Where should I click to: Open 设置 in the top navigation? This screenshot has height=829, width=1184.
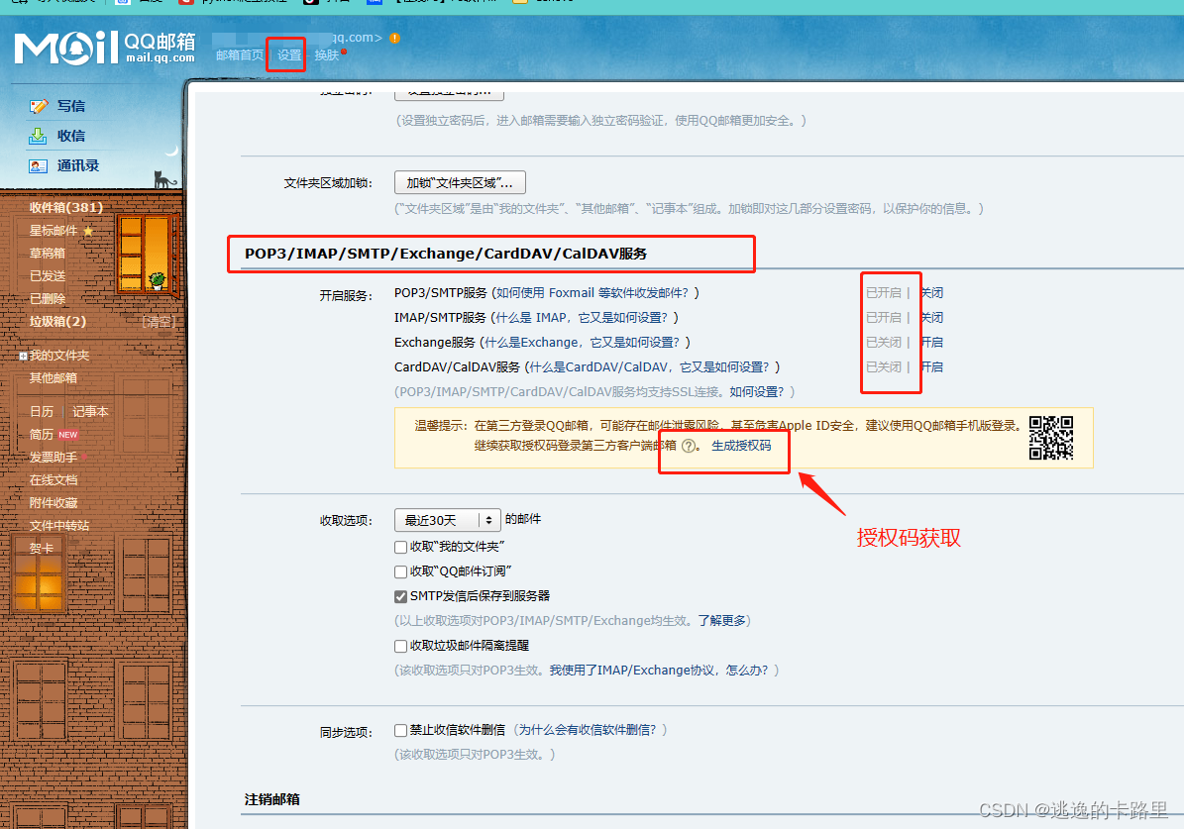[289, 55]
